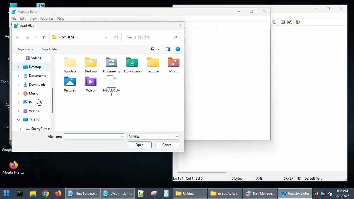354x199 pixels.
Task: Open Mozilla Firefox desktop shortcut
Action: click(x=13, y=167)
